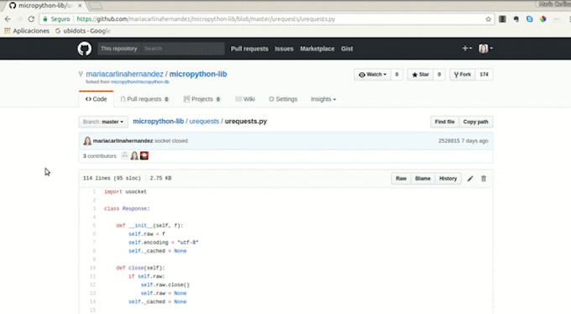
Task: Open the forked-from micropython source link
Action: 140,82
